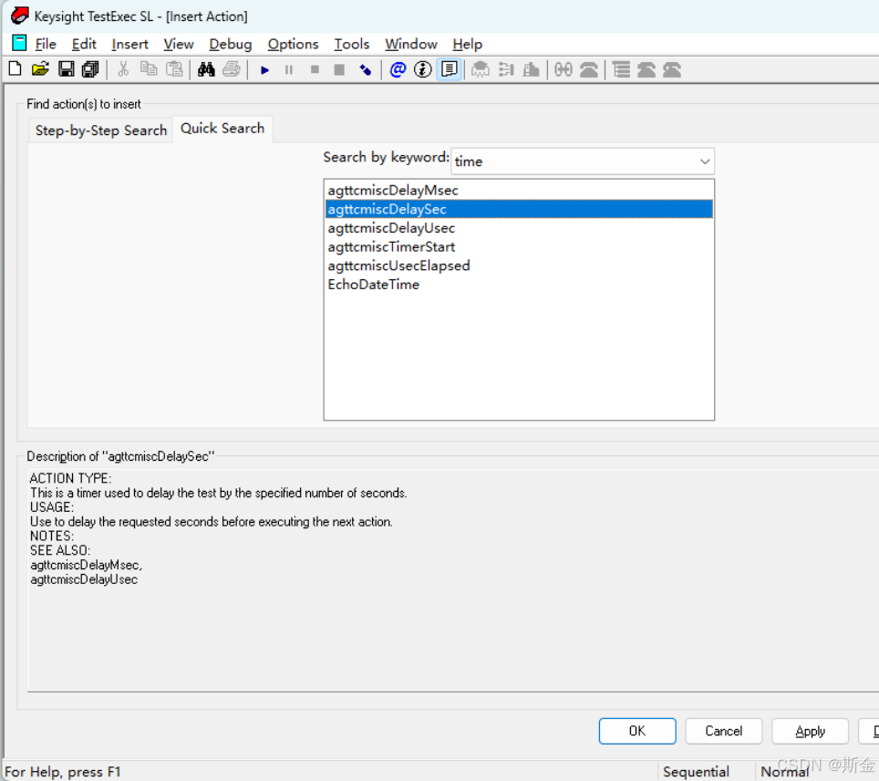Click the grayed buildings-shaped toolbar icon
This screenshot has height=781, width=879.
coord(531,69)
